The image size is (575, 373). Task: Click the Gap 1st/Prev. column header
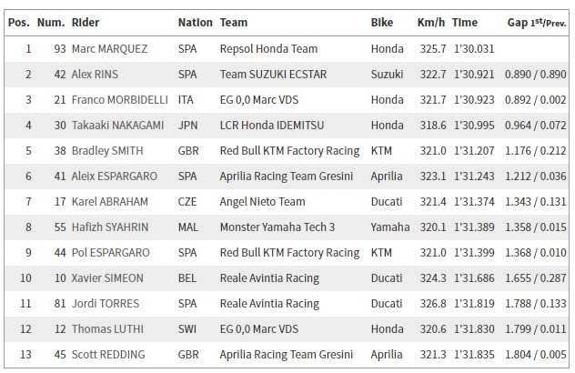pyautogui.click(x=537, y=23)
